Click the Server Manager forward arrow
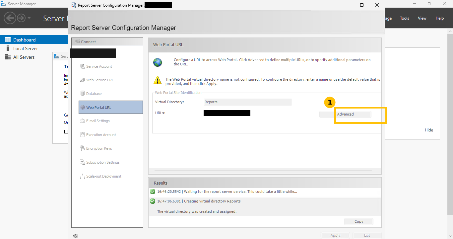 21,18
